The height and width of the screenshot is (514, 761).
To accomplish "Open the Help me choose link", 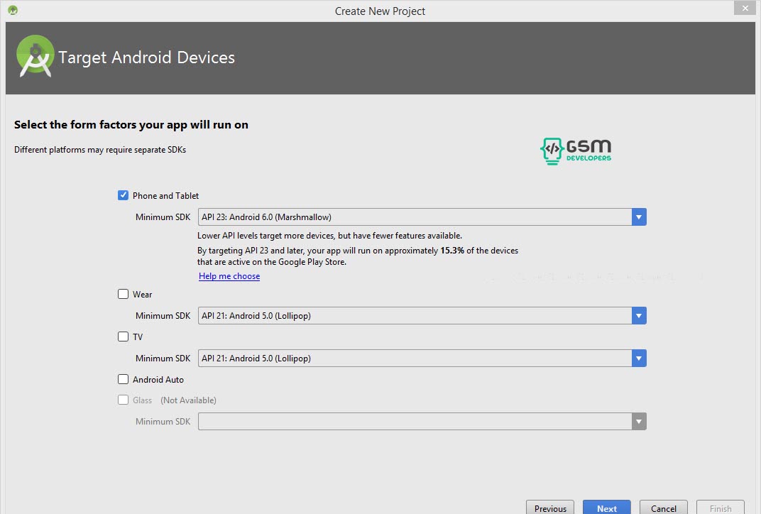I will click(x=229, y=276).
